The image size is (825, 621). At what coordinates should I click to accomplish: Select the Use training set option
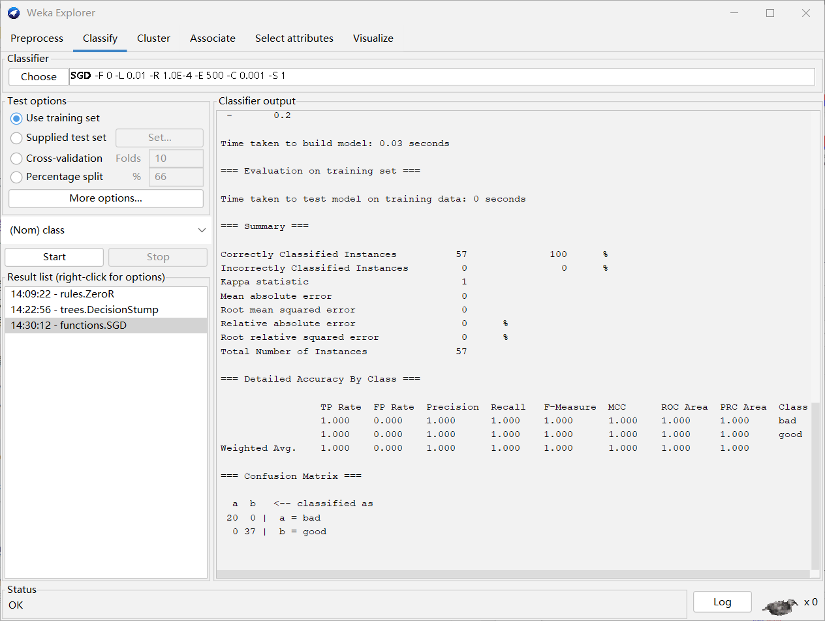point(55,118)
